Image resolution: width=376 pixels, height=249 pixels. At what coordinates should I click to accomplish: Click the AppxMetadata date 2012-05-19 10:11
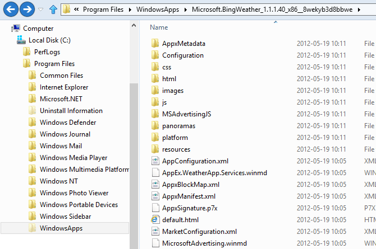click(322, 44)
